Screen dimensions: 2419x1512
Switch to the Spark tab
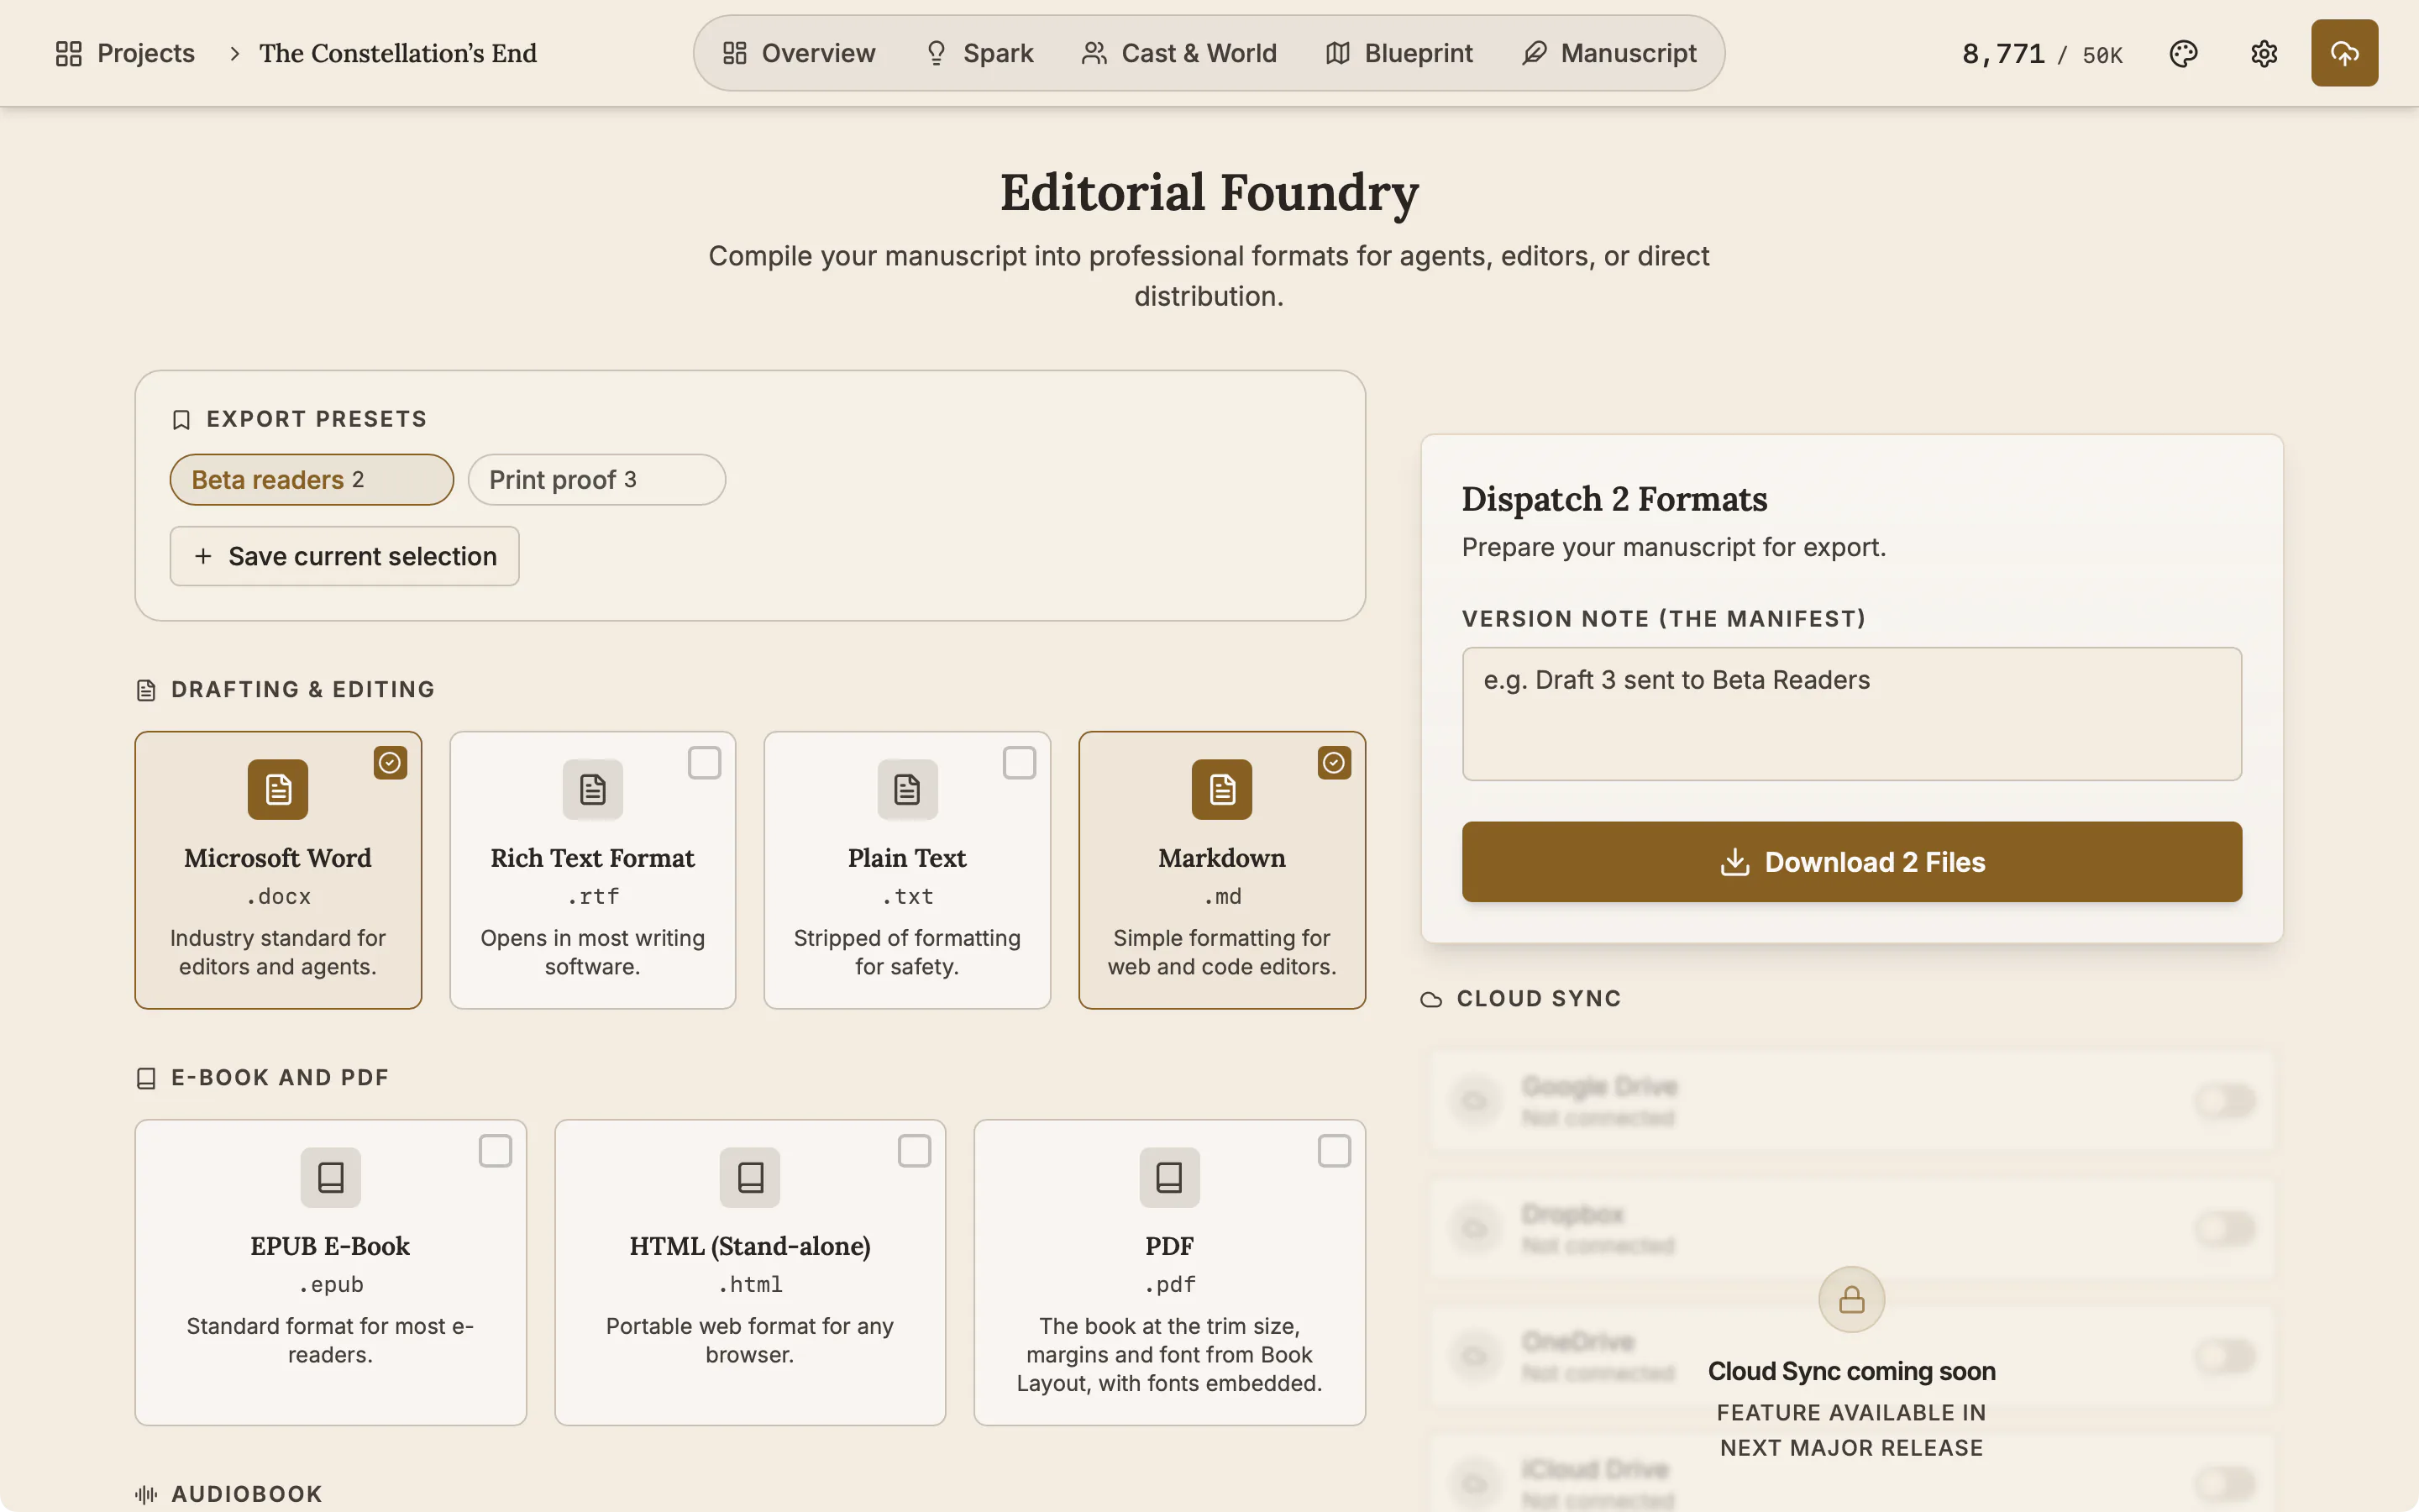979,53
